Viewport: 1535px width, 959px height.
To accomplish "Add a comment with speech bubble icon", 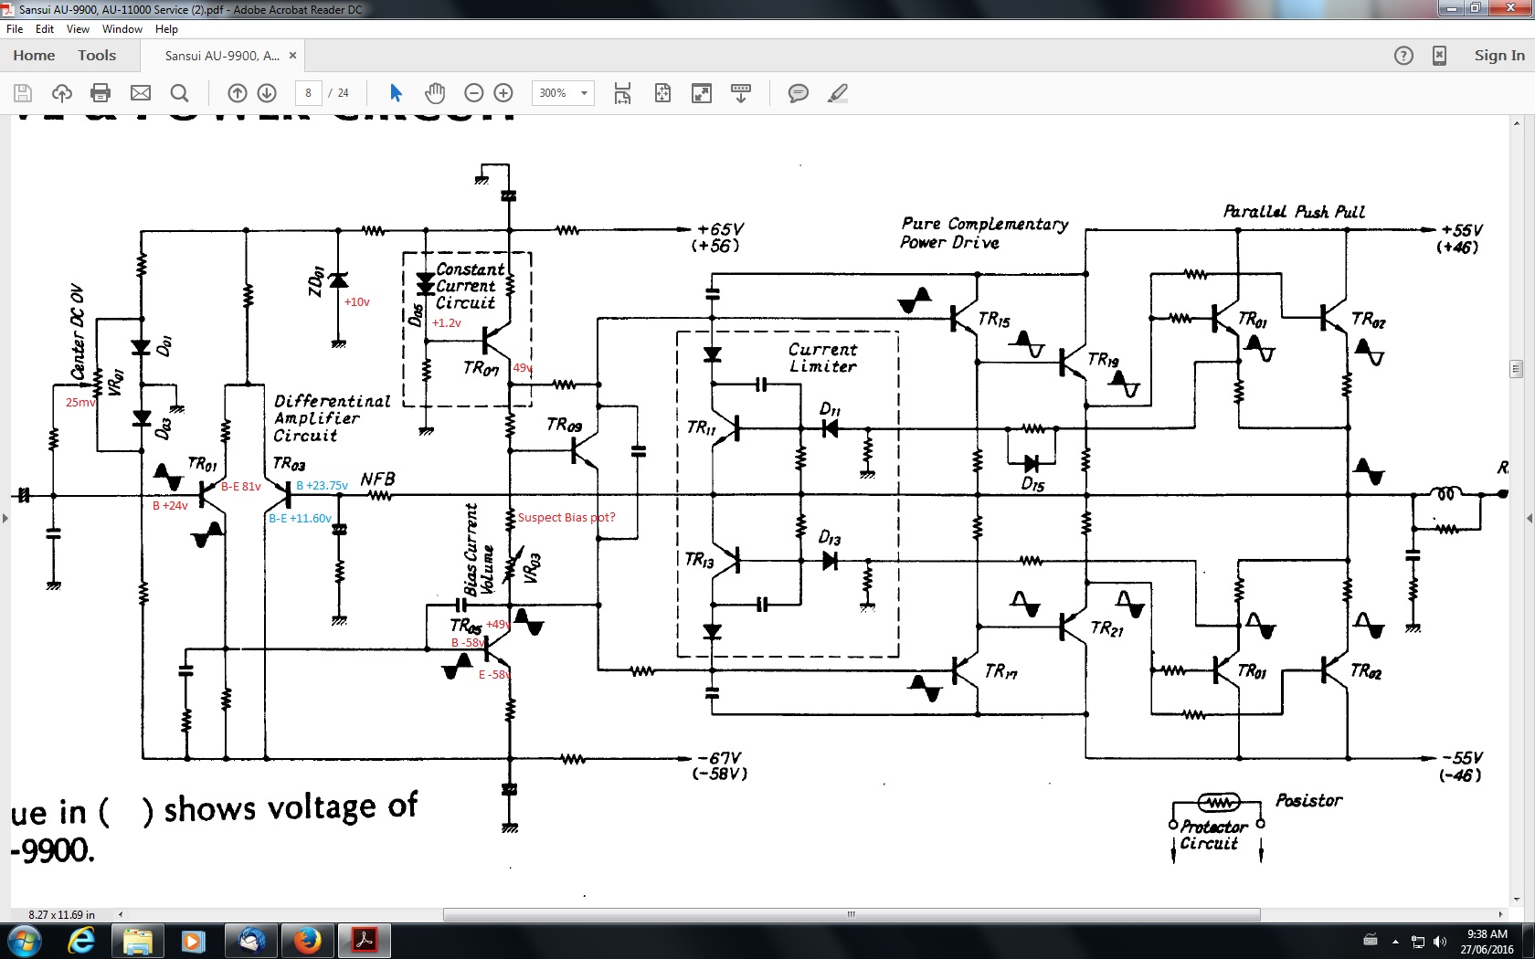I will pos(798,93).
